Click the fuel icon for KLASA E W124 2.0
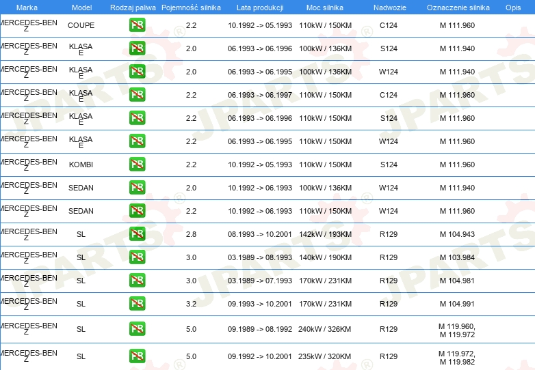The height and width of the screenshot is (370, 535). [x=137, y=72]
